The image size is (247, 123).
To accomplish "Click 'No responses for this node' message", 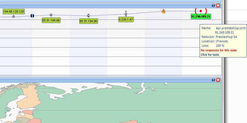I will pos(219,50).
